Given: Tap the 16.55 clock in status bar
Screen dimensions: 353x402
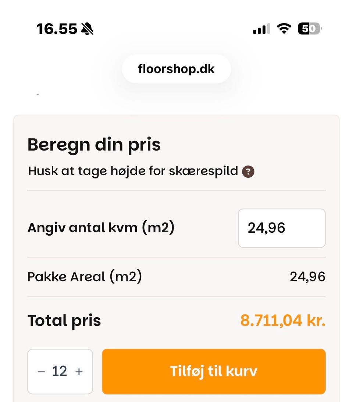Looking at the screenshot, I should pyautogui.click(x=57, y=29).
